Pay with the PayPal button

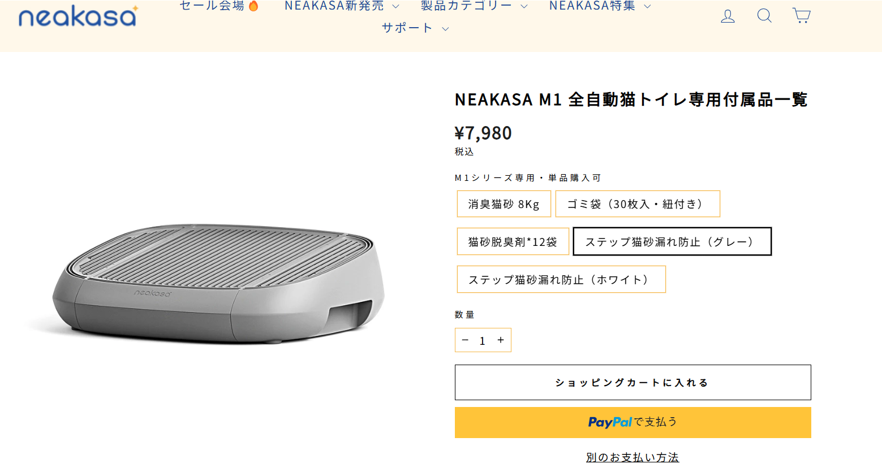pos(633,422)
